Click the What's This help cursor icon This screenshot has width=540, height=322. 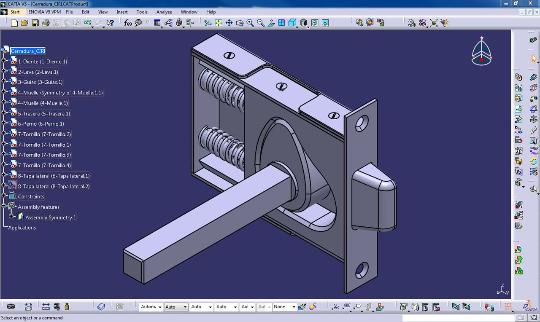[x=110, y=23]
